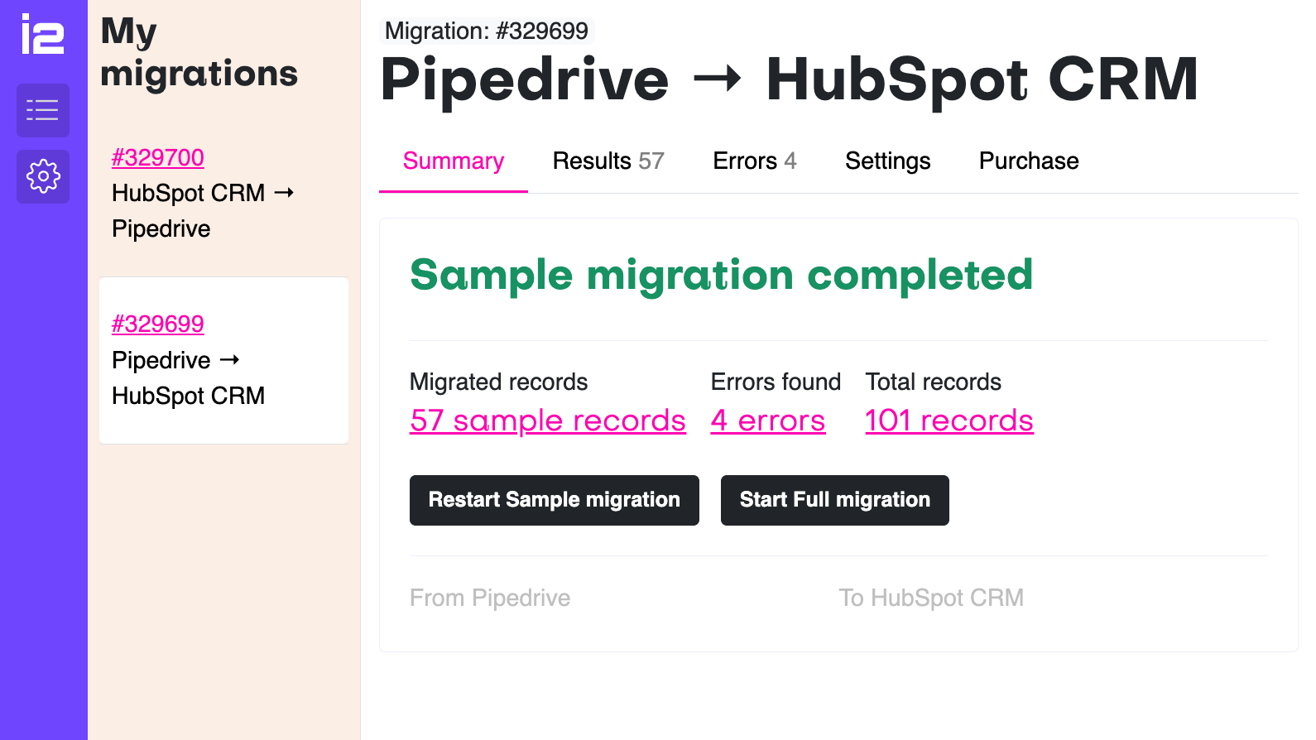Open the Results 57 tab
Screen dimensions: 1316x740
click(x=608, y=161)
